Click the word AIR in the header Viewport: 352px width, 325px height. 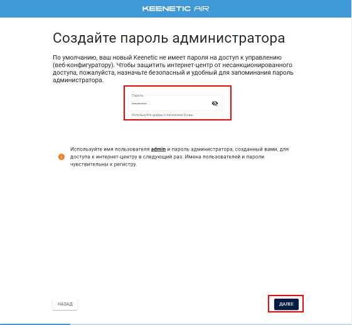click(201, 9)
